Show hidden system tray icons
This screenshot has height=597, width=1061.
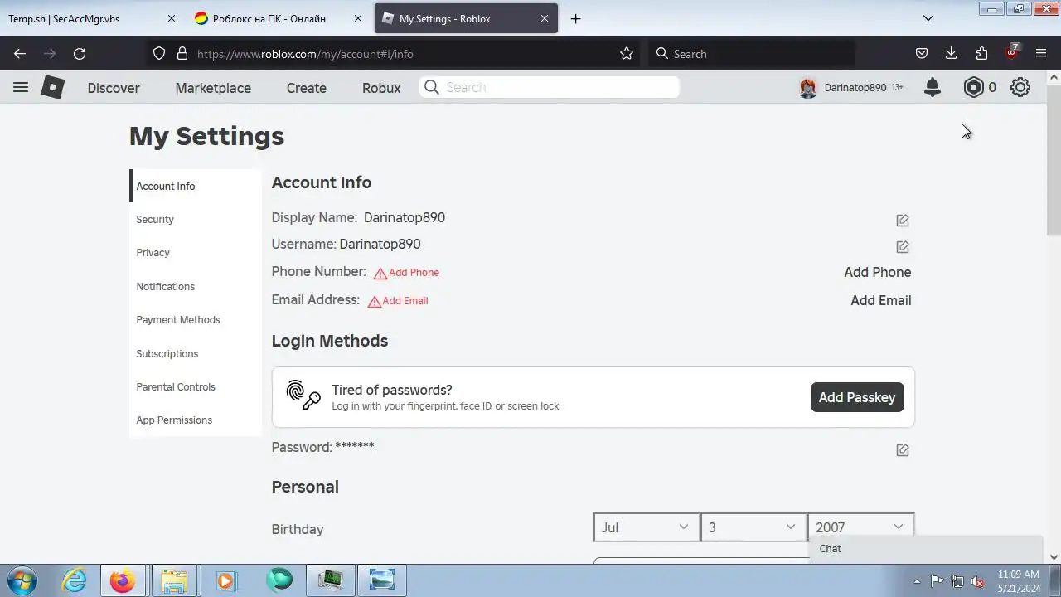pyautogui.click(x=916, y=581)
